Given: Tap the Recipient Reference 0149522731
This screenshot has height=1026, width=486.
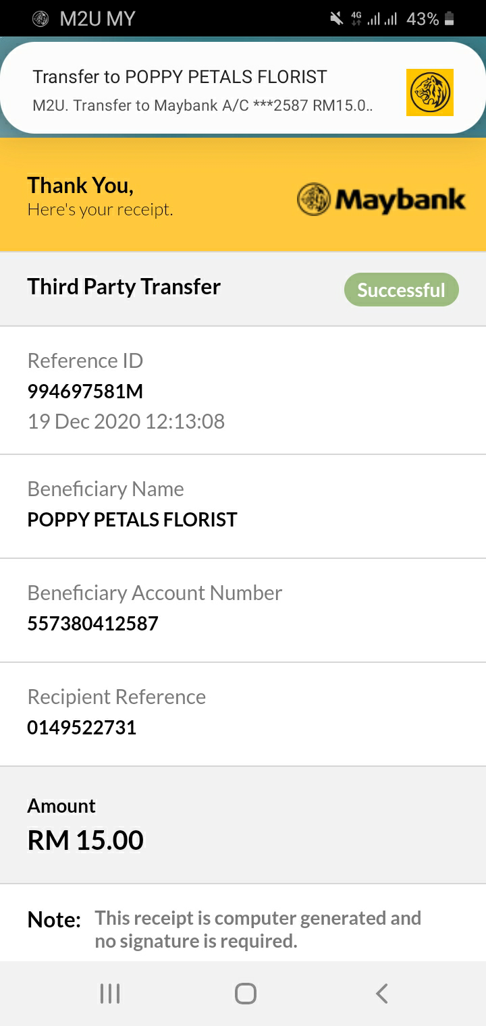Looking at the screenshot, I should (82, 728).
